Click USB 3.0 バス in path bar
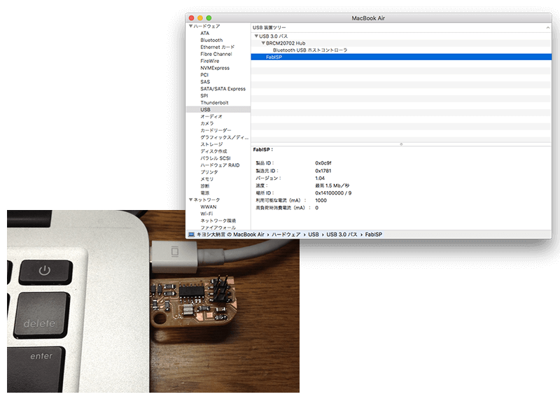The height and width of the screenshot is (420, 560). tap(342, 234)
